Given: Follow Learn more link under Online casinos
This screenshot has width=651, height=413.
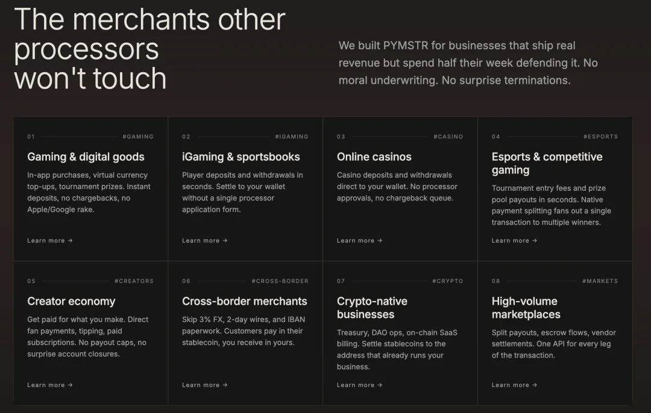Looking at the screenshot, I should (359, 240).
